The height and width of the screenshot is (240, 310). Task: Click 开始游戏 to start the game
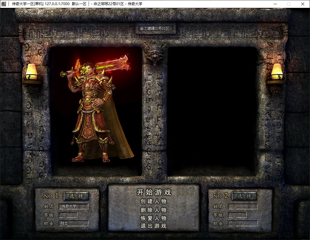pos(153,192)
